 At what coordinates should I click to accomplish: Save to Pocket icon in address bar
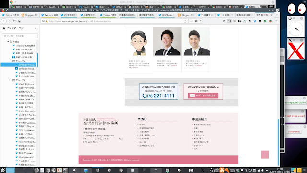pos(196,21)
